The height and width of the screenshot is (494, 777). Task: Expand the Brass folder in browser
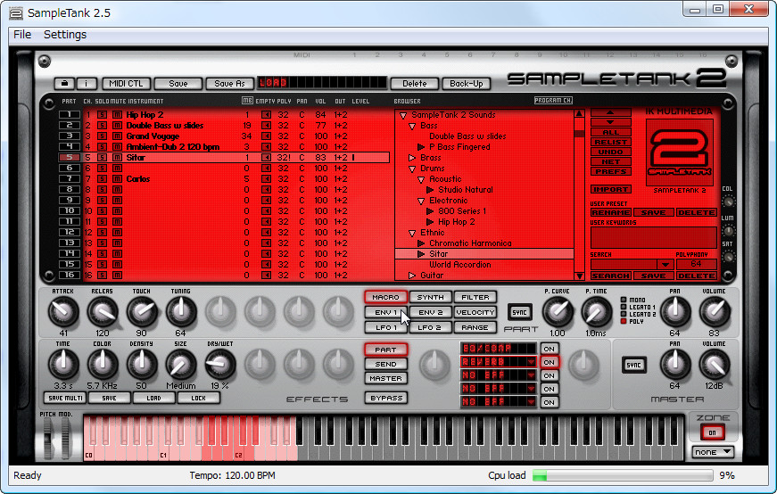point(412,158)
